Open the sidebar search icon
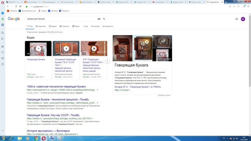Image resolution: width=251 pixels, height=141 pixels. click(x=3, y=33)
